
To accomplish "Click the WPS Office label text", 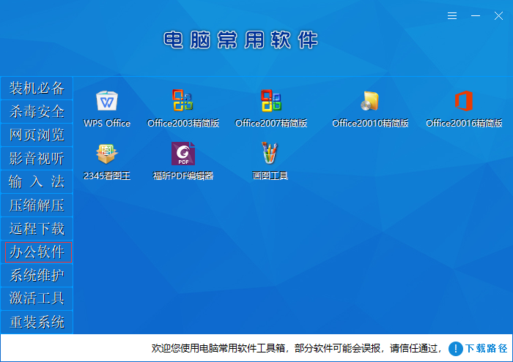I will pos(107,123).
